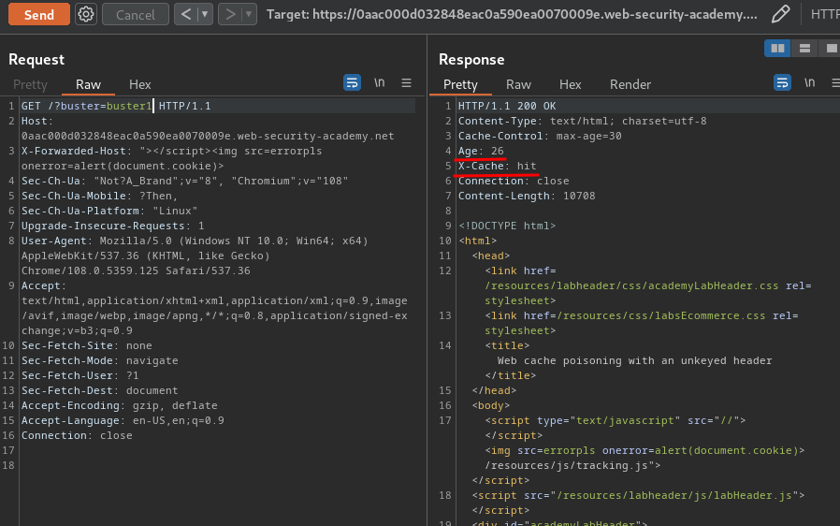Viewport: 840px width, 526px height.
Task: Click Accept-Encoding: gzip, deflate line
Action: [120, 406]
